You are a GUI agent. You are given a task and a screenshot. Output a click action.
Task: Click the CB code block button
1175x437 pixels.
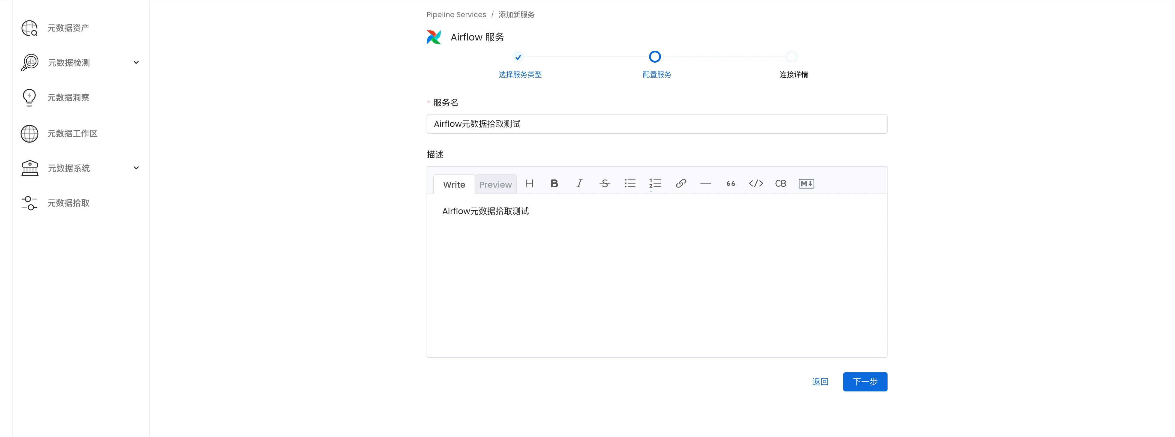[x=780, y=184]
